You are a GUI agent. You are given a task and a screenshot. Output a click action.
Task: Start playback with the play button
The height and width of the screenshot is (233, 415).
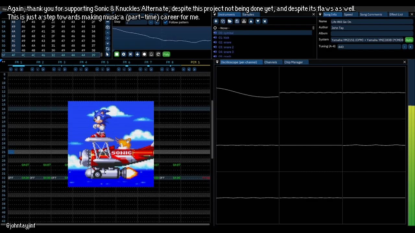coord(124,54)
